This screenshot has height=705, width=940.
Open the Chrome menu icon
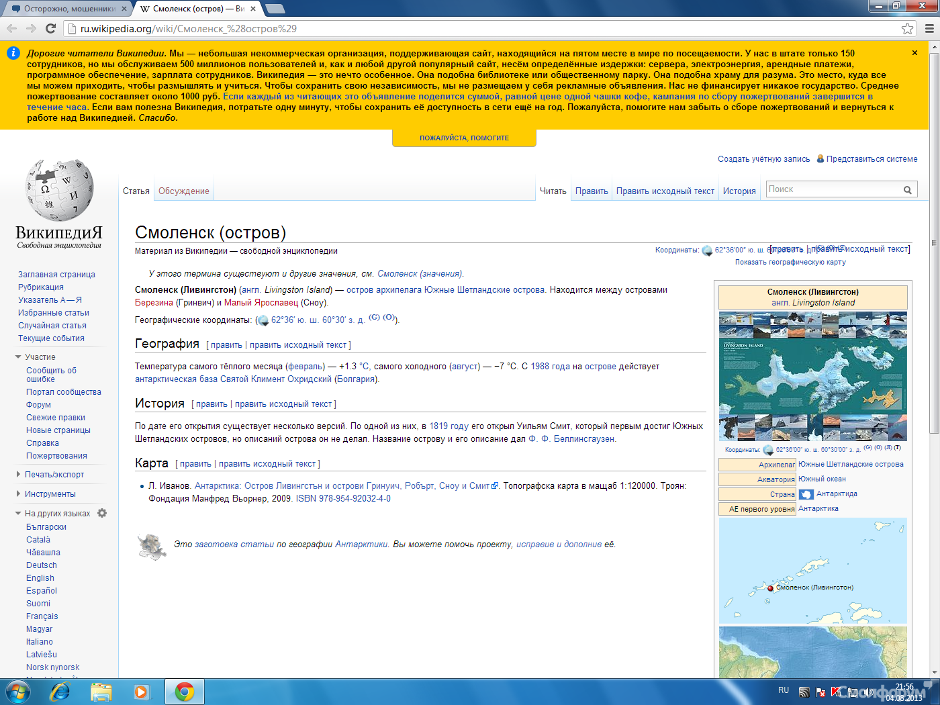coord(929,28)
